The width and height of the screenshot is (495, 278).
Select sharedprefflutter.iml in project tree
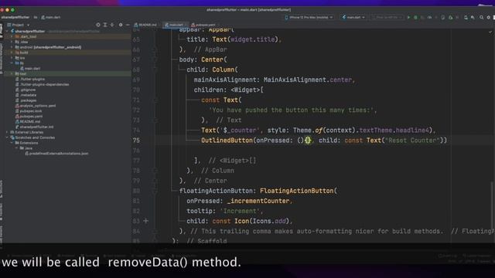coord(34,127)
